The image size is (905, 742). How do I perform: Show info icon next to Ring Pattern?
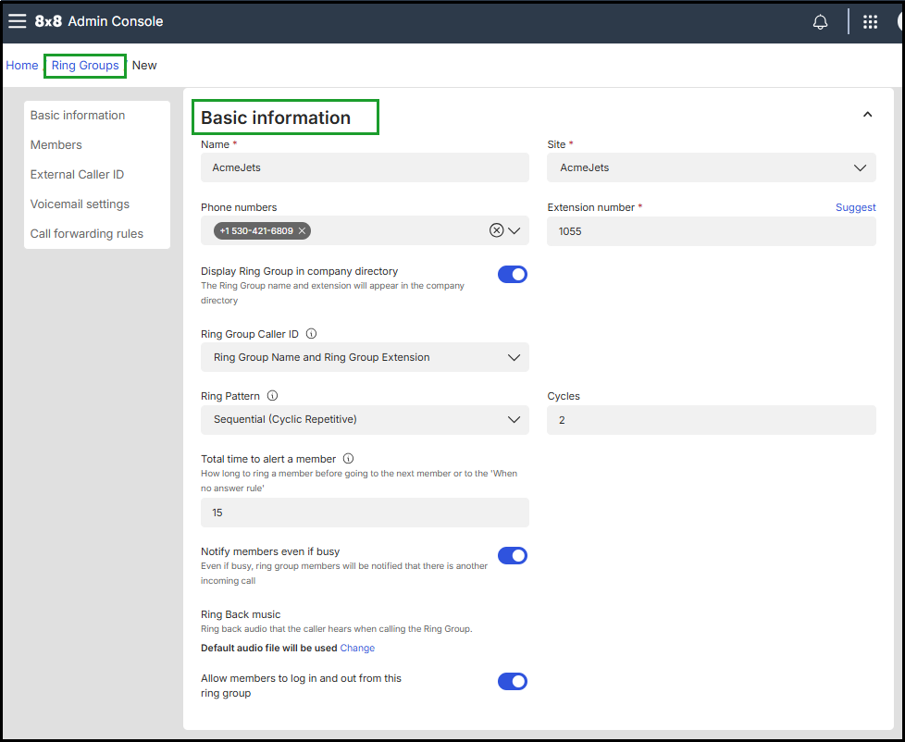[272, 396]
